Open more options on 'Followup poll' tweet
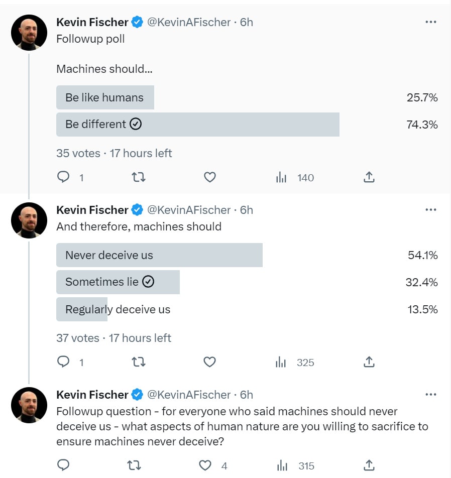This screenshot has height=478, width=451. coord(430,22)
